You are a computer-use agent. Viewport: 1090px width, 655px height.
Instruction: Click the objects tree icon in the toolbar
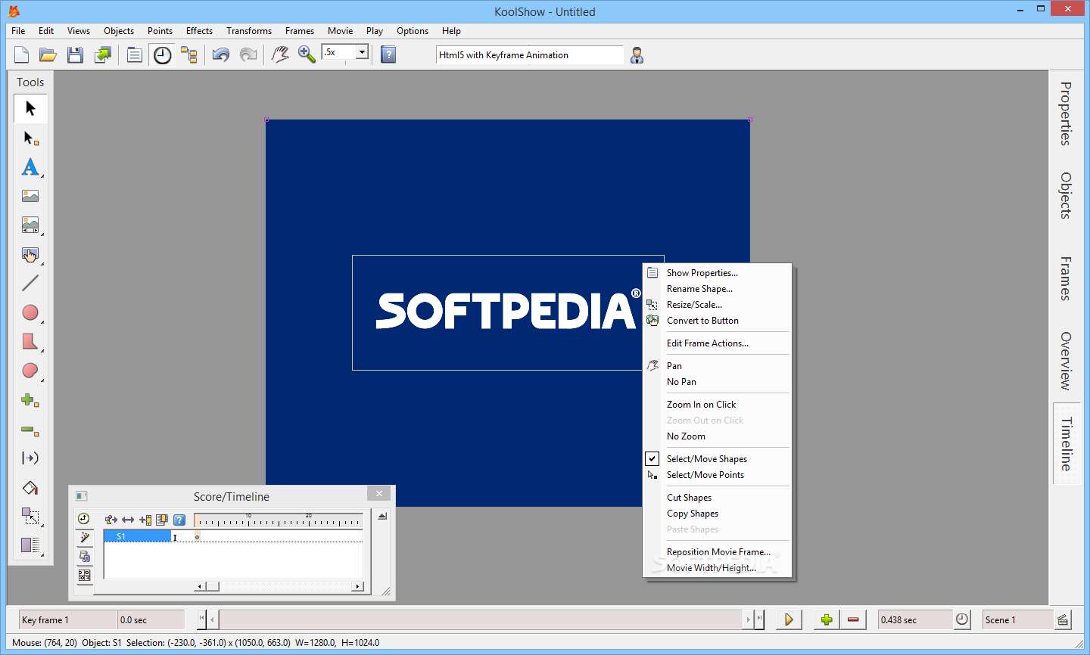click(x=188, y=54)
